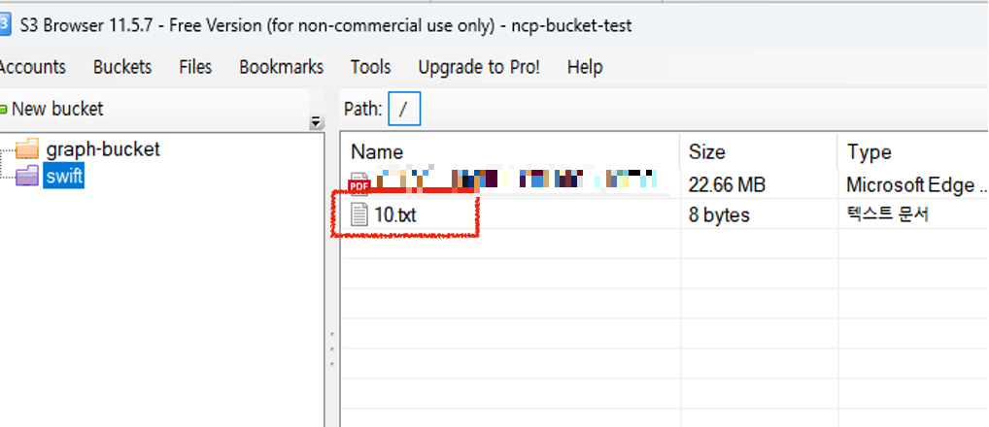Click Upgrade to Pro! menu
The width and height of the screenshot is (989, 427).
[x=479, y=67]
